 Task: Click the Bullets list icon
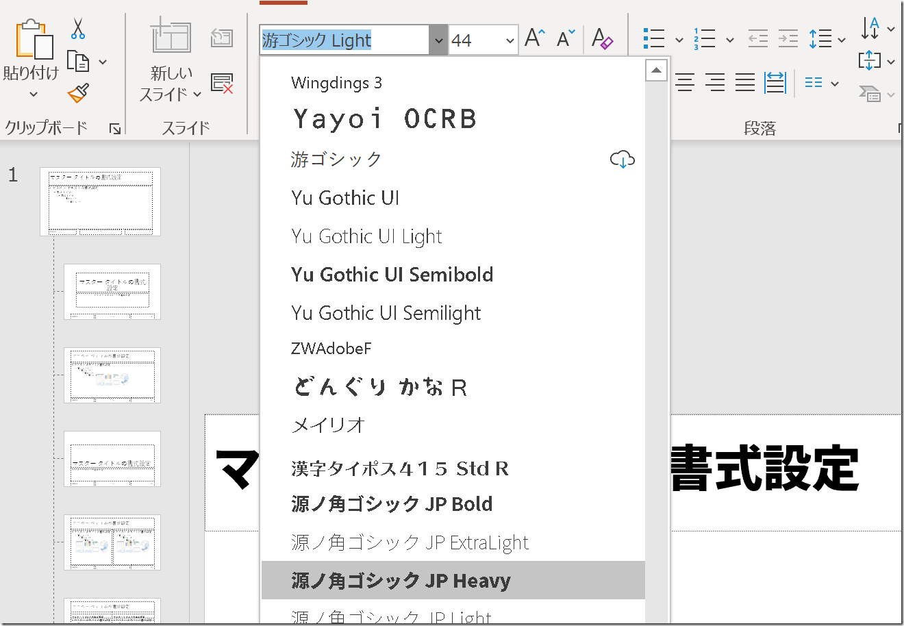pyautogui.click(x=654, y=38)
